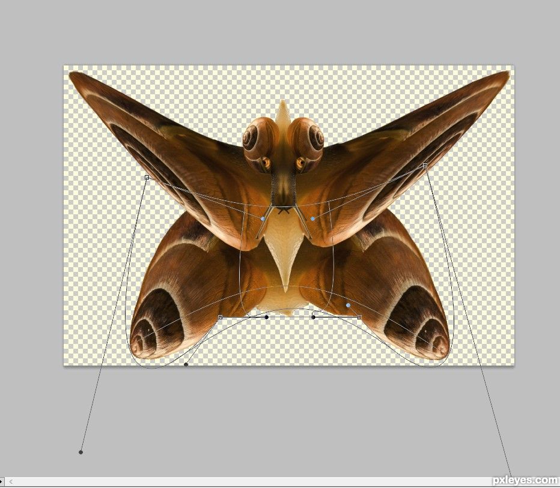The height and width of the screenshot is (488, 560).
Task: Select the upper-left warp mesh corner point
Action: click(x=147, y=177)
